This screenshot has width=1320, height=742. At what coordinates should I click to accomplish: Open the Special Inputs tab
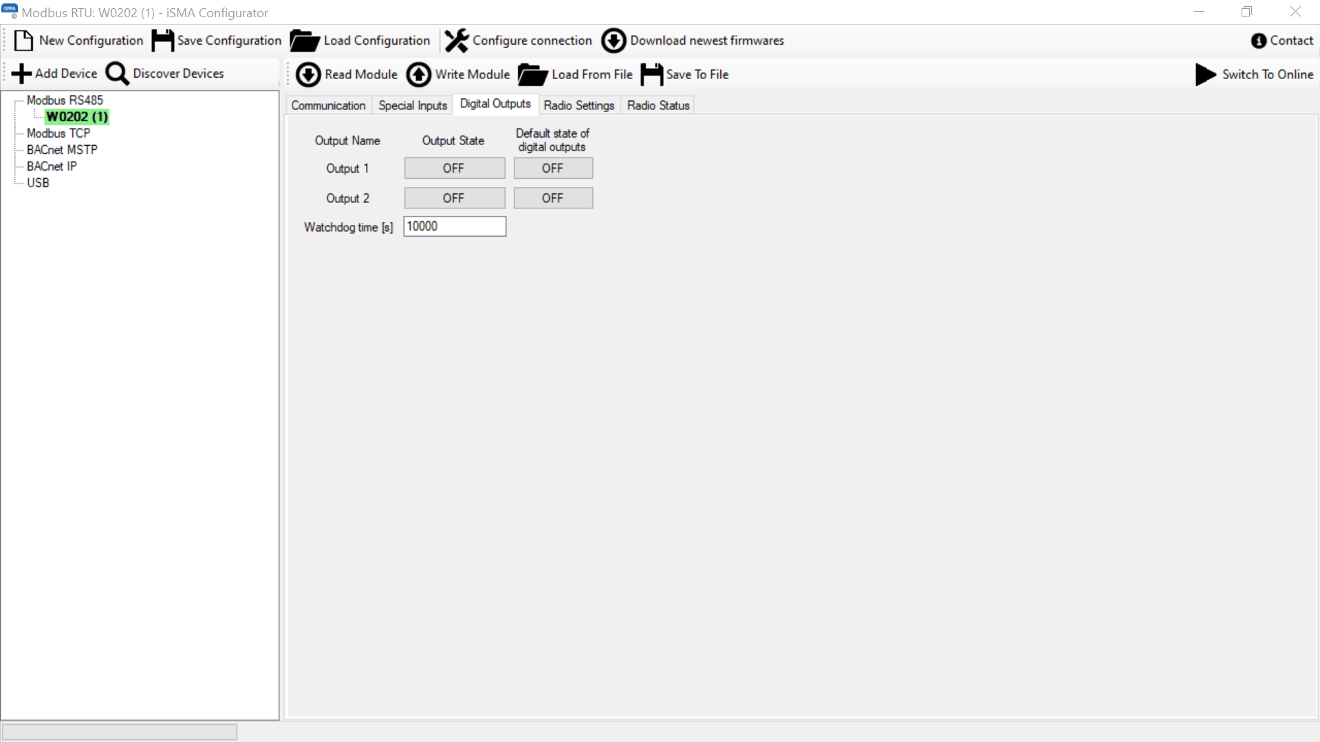[412, 105]
